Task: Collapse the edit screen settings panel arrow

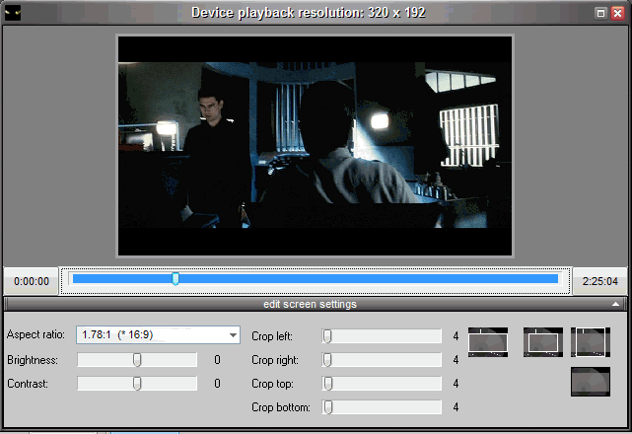Action: click(616, 305)
